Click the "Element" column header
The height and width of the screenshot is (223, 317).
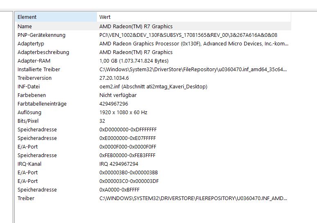[27, 17]
